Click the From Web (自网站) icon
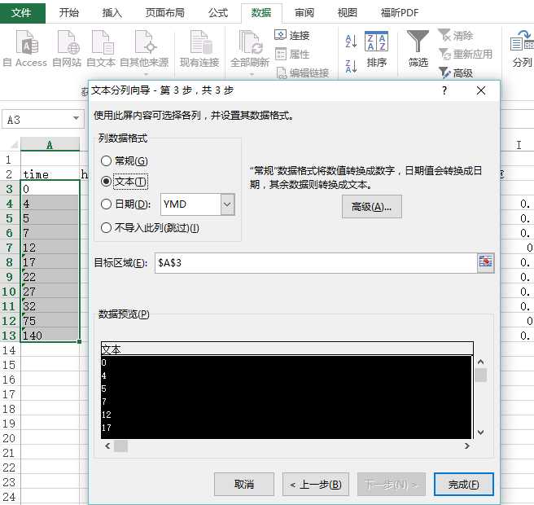 tap(68, 42)
